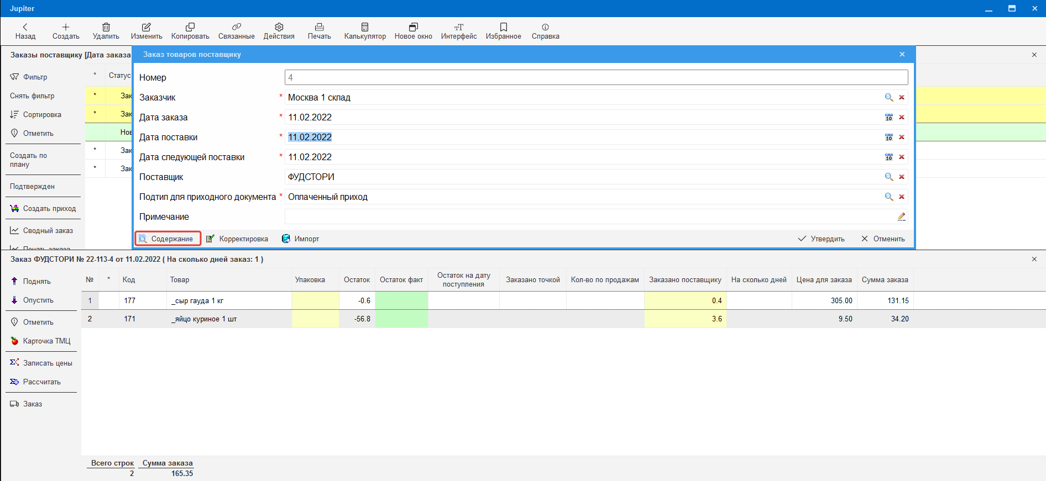Image resolution: width=1046 pixels, height=481 pixels.
Task: Open Карточка ТМЦ
Action: 40,341
